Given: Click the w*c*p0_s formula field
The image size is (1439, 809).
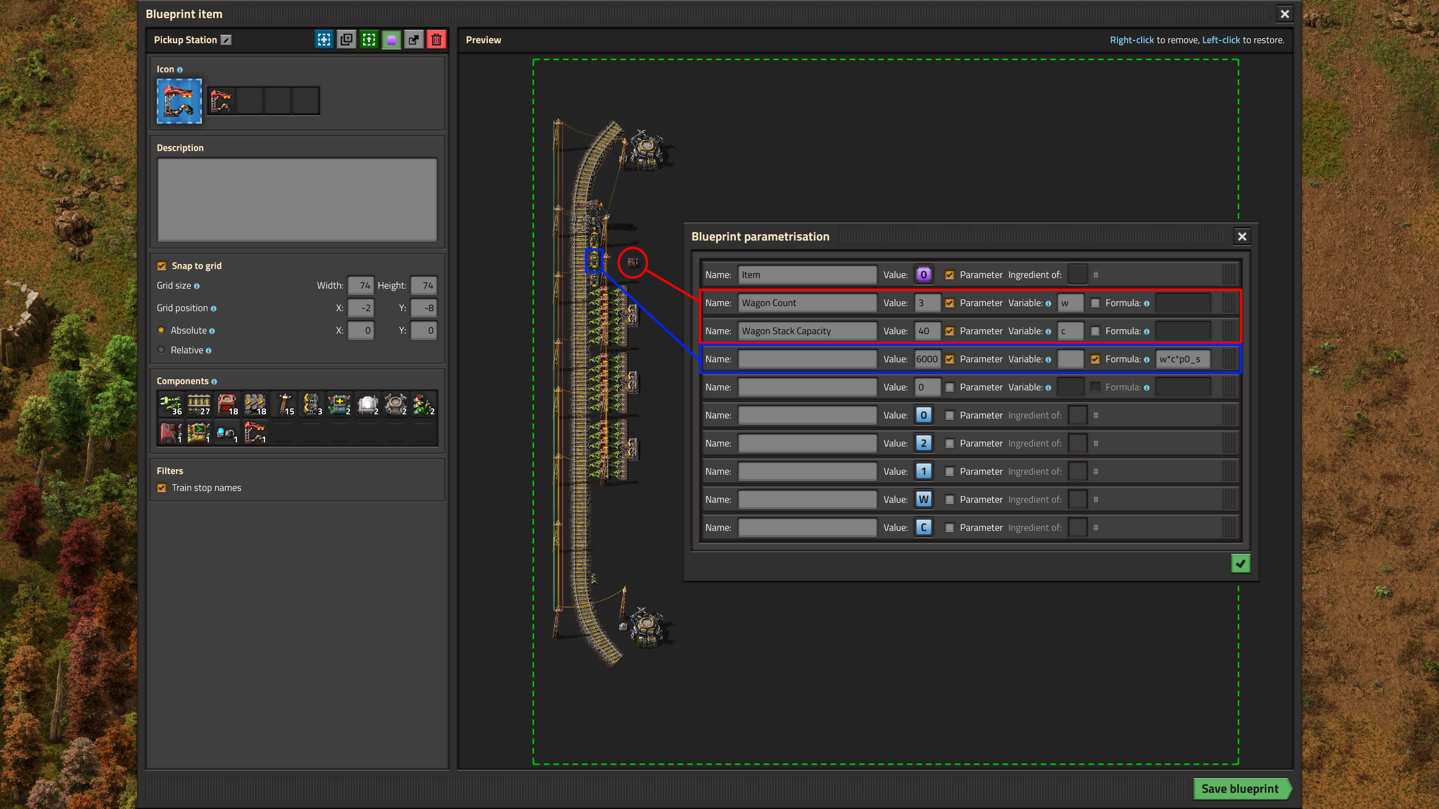Looking at the screenshot, I should (x=1183, y=359).
